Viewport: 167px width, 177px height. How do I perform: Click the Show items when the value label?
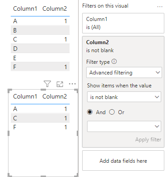tap(119, 86)
